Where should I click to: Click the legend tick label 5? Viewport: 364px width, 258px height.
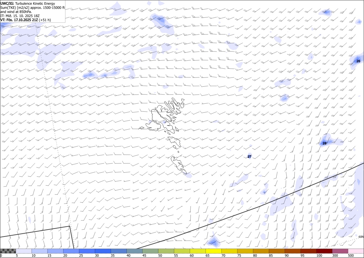17,256
